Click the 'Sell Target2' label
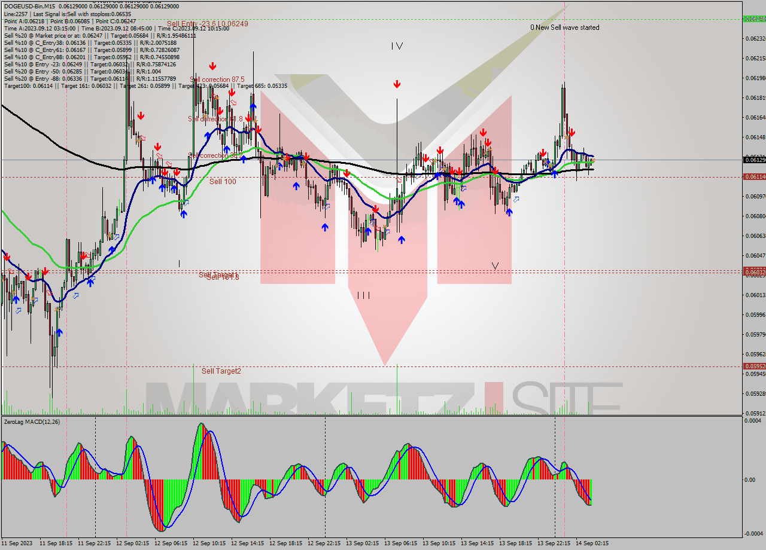This screenshot has height=550, width=766. click(221, 371)
